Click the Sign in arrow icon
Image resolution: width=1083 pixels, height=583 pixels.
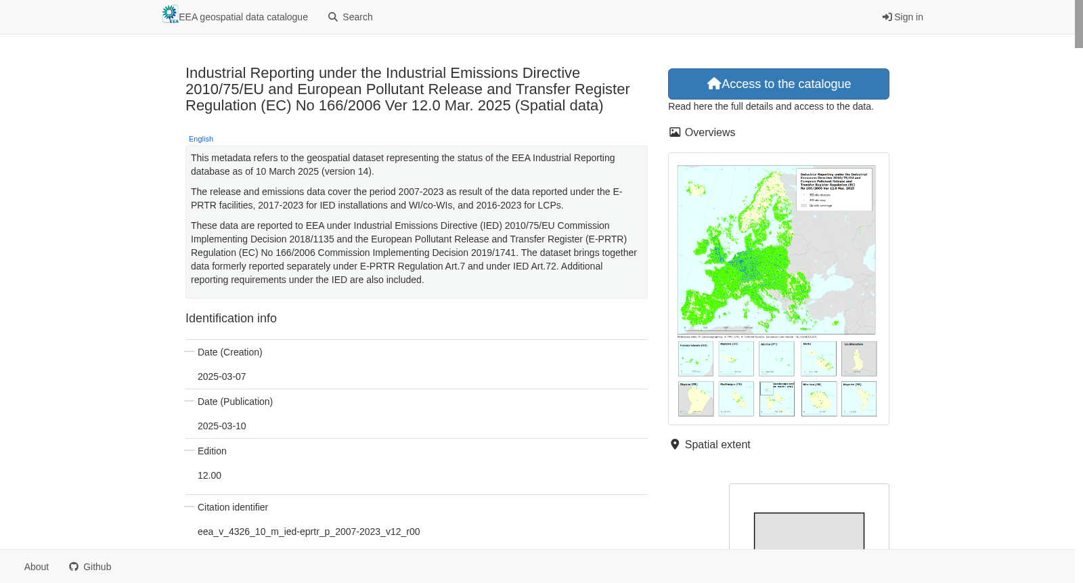[x=887, y=17]
